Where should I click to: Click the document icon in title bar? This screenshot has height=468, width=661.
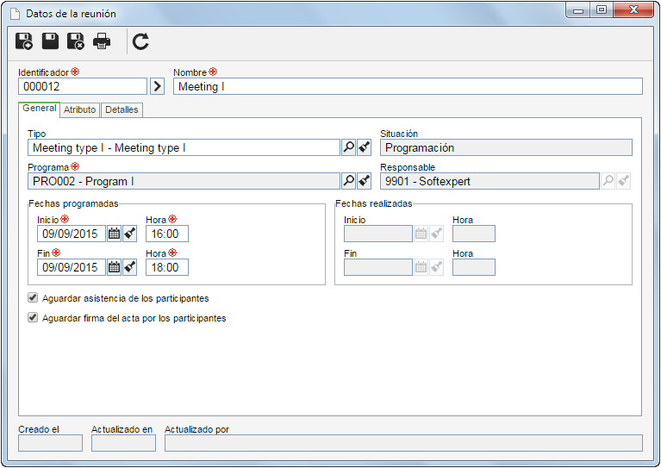pos(16,14)
